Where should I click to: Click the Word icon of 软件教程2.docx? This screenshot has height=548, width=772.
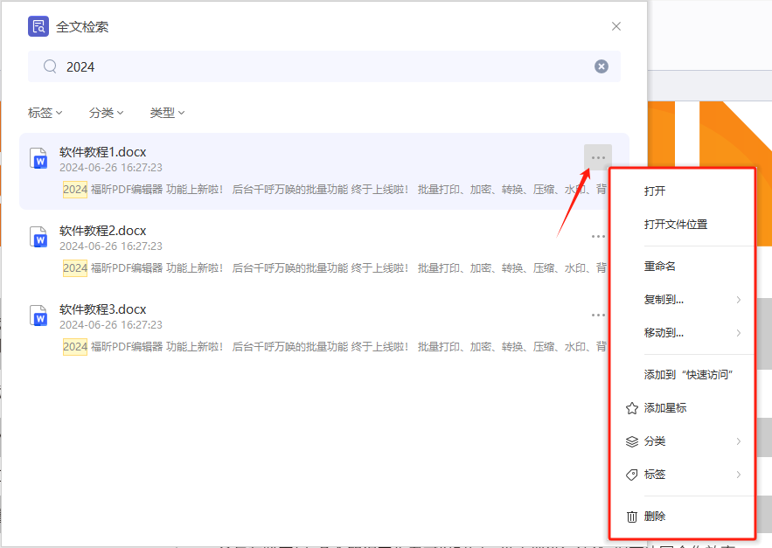tap(38, 238)
